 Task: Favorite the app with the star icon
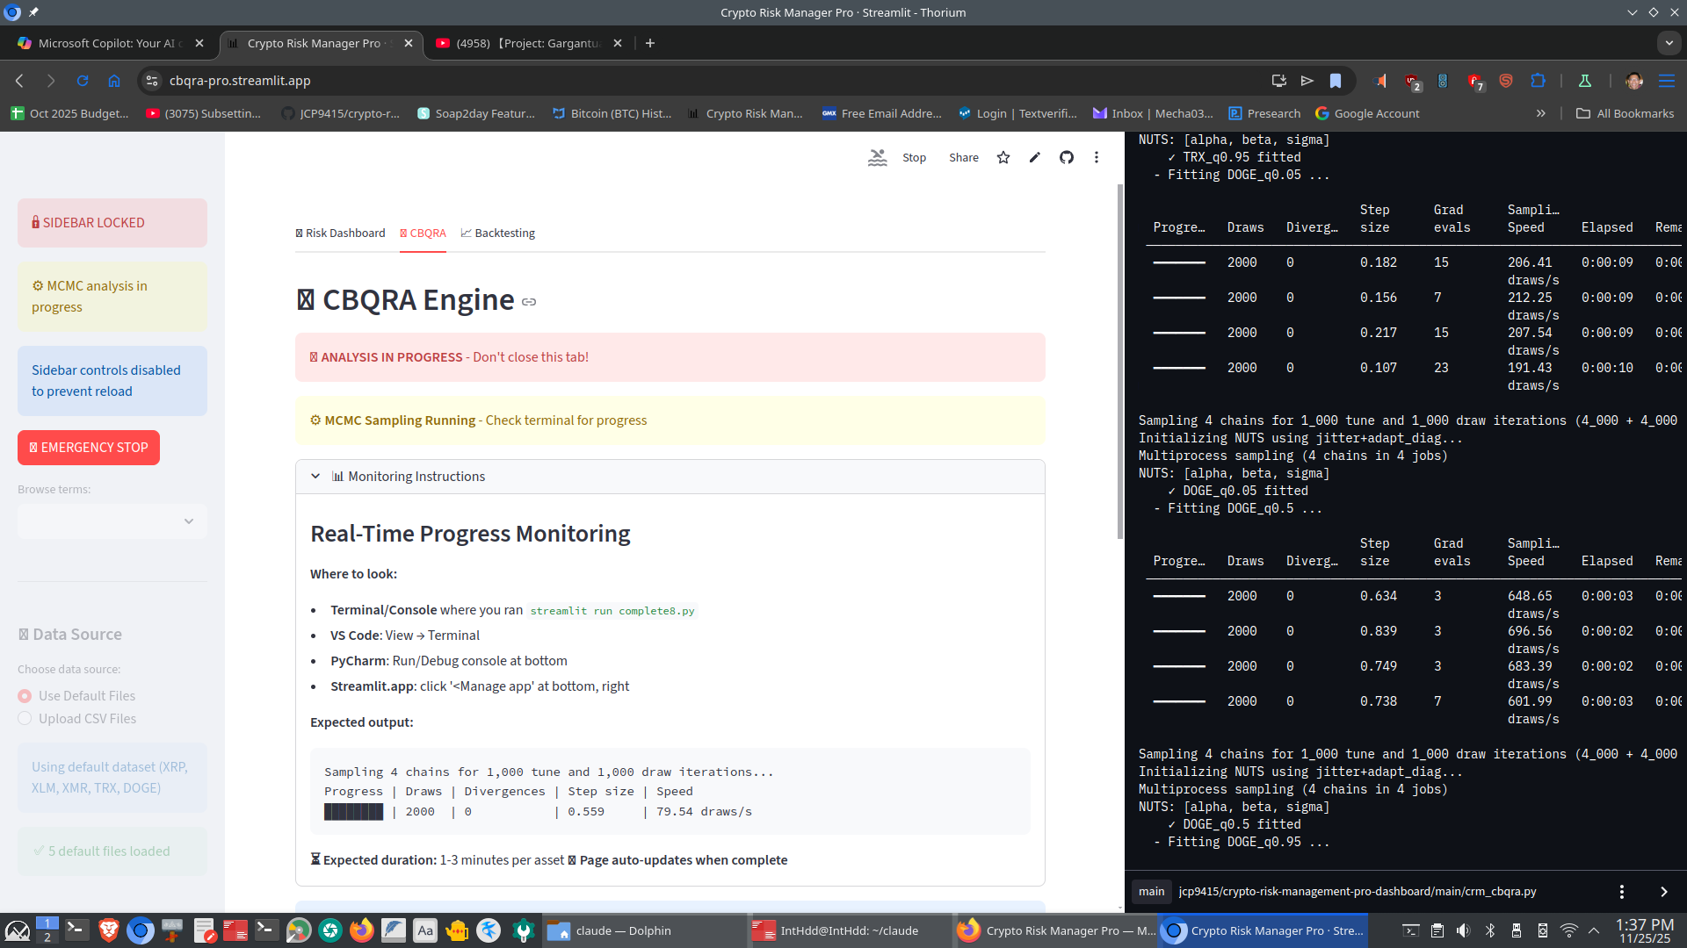click(1003, 158)
